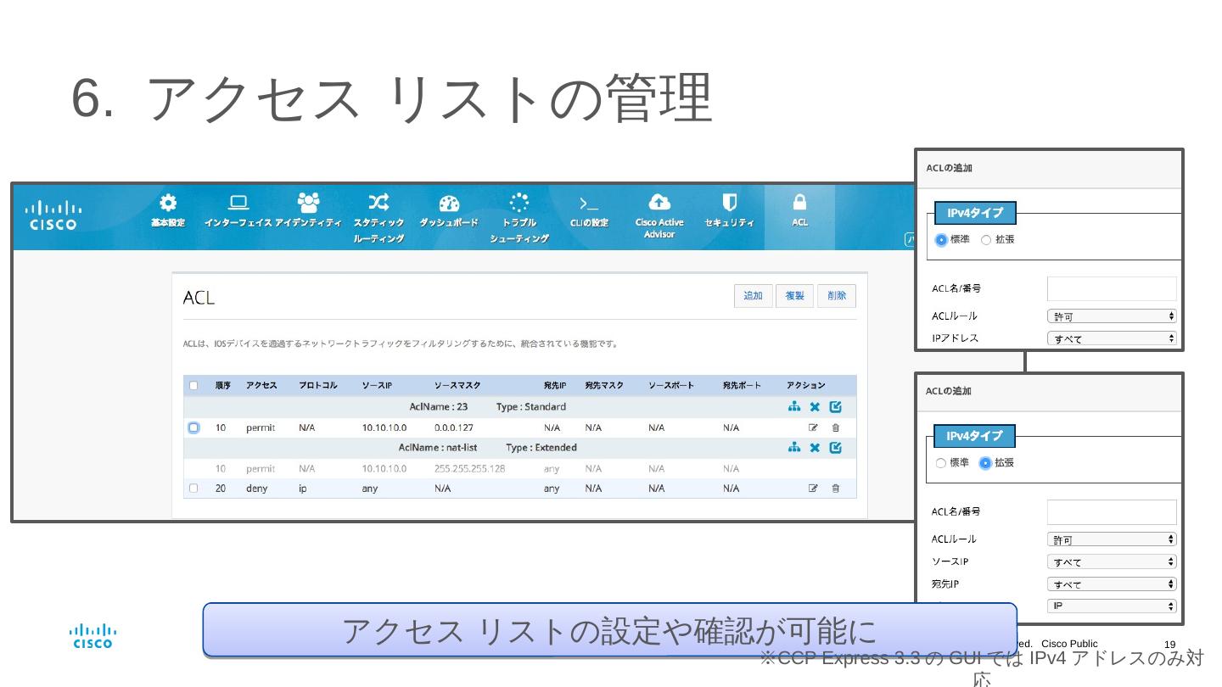Click the 宛先ポート column header
This screenshot has width=1222, height=687.
pyautogui.click(x=742, y=386)
